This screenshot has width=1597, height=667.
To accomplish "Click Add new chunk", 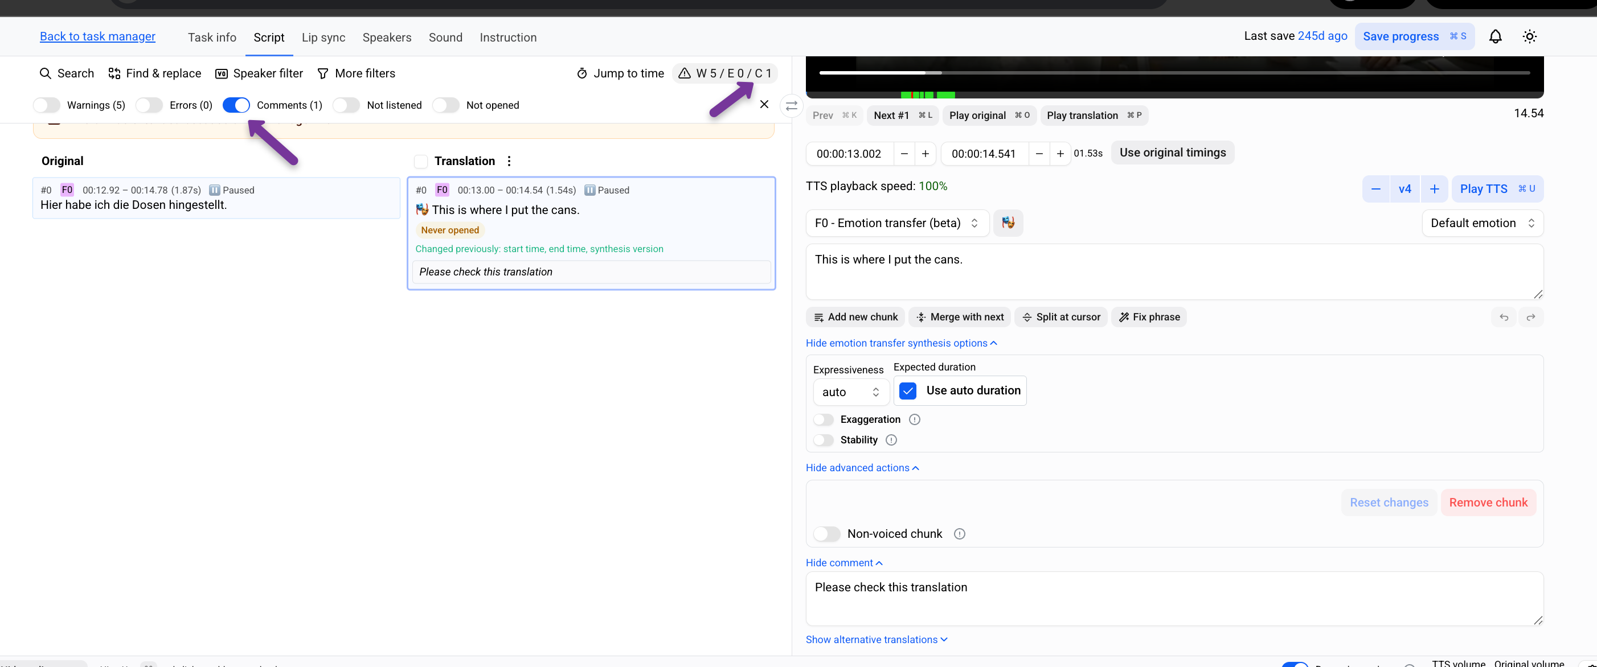I will click(x=855, y=317).
